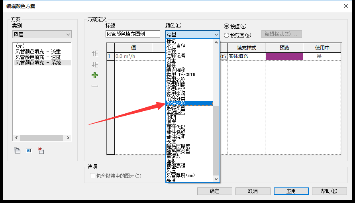Click the 预览 column header
This screenshot has height=203, width=355.
[x=284, y=47]
